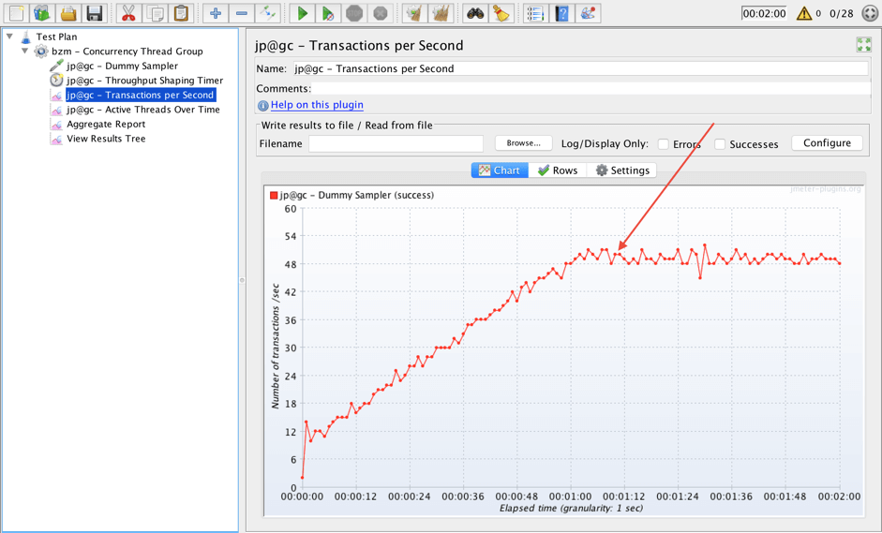Switch to the Settings tab

click(621, 170)
